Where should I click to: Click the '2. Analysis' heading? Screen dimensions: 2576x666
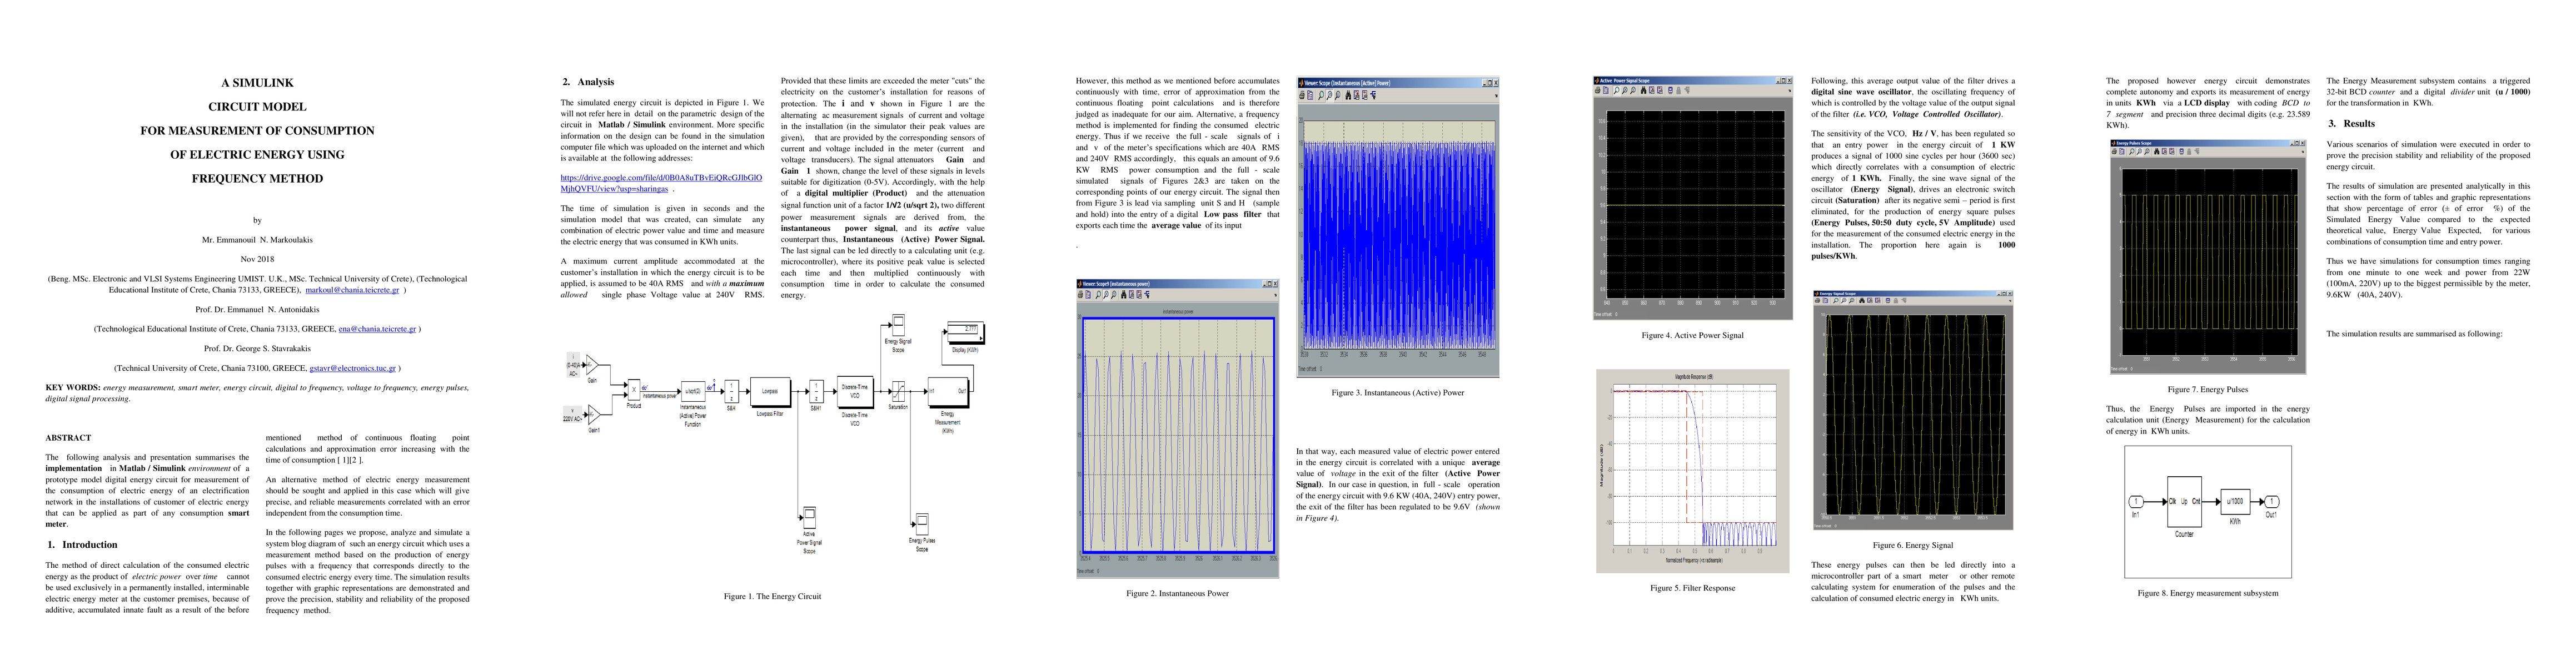pos(588,82)
